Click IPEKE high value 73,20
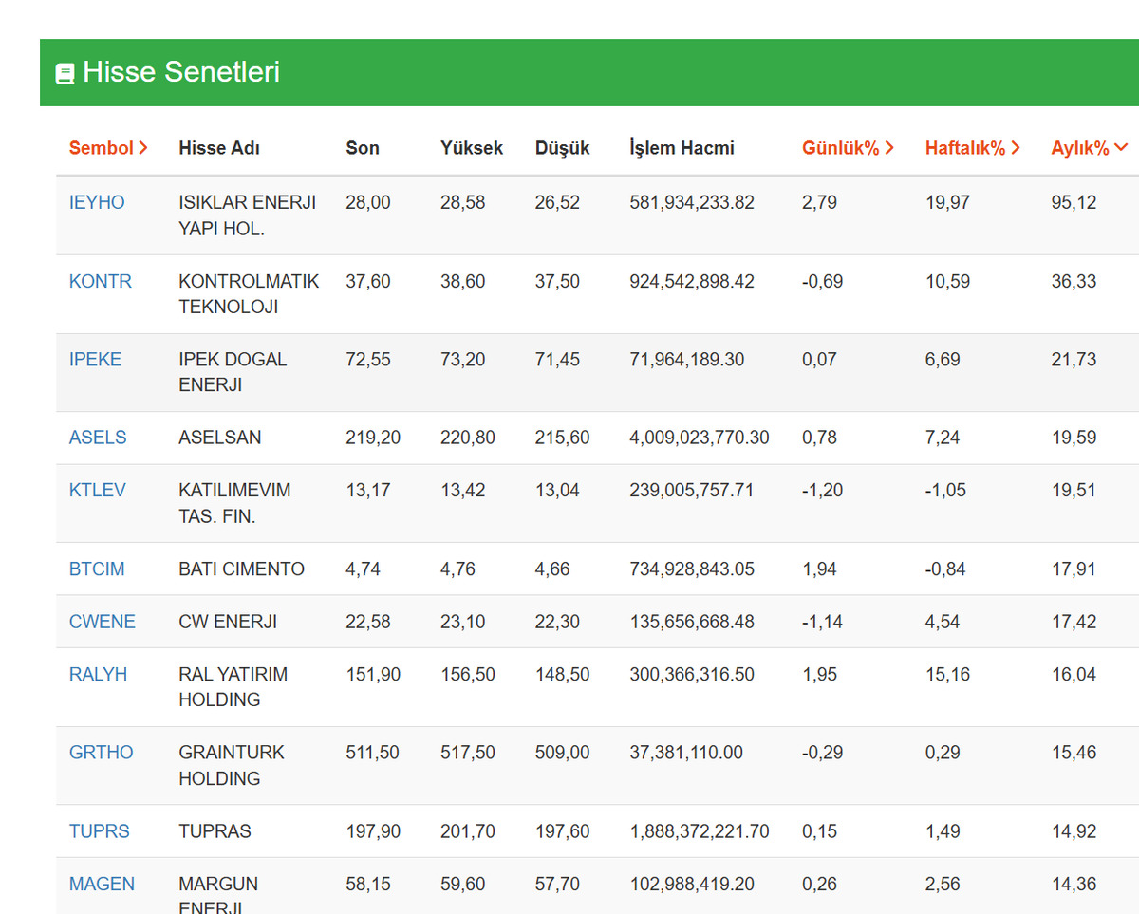Image resolution: width=1139 pixels, height=914 pixels. [463, 360]
